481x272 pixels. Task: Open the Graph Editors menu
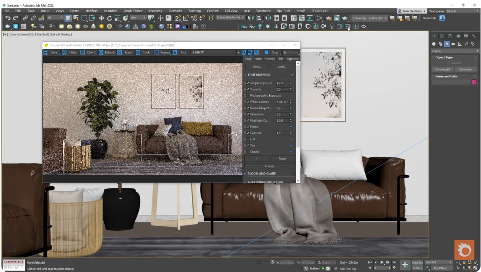click(133, 11)
